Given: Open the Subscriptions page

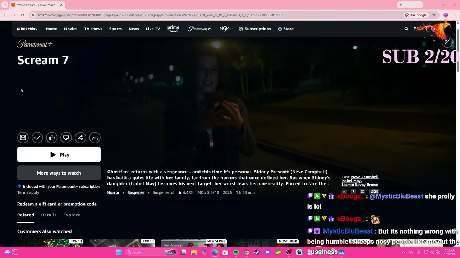Looking at the screenshot, I should click(x=255, y=29).
